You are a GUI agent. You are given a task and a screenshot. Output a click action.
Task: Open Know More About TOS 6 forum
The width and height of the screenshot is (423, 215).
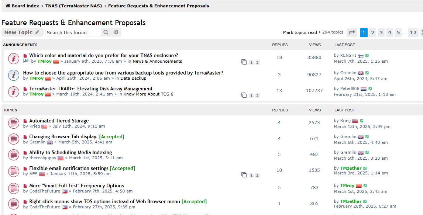point(148,94)
